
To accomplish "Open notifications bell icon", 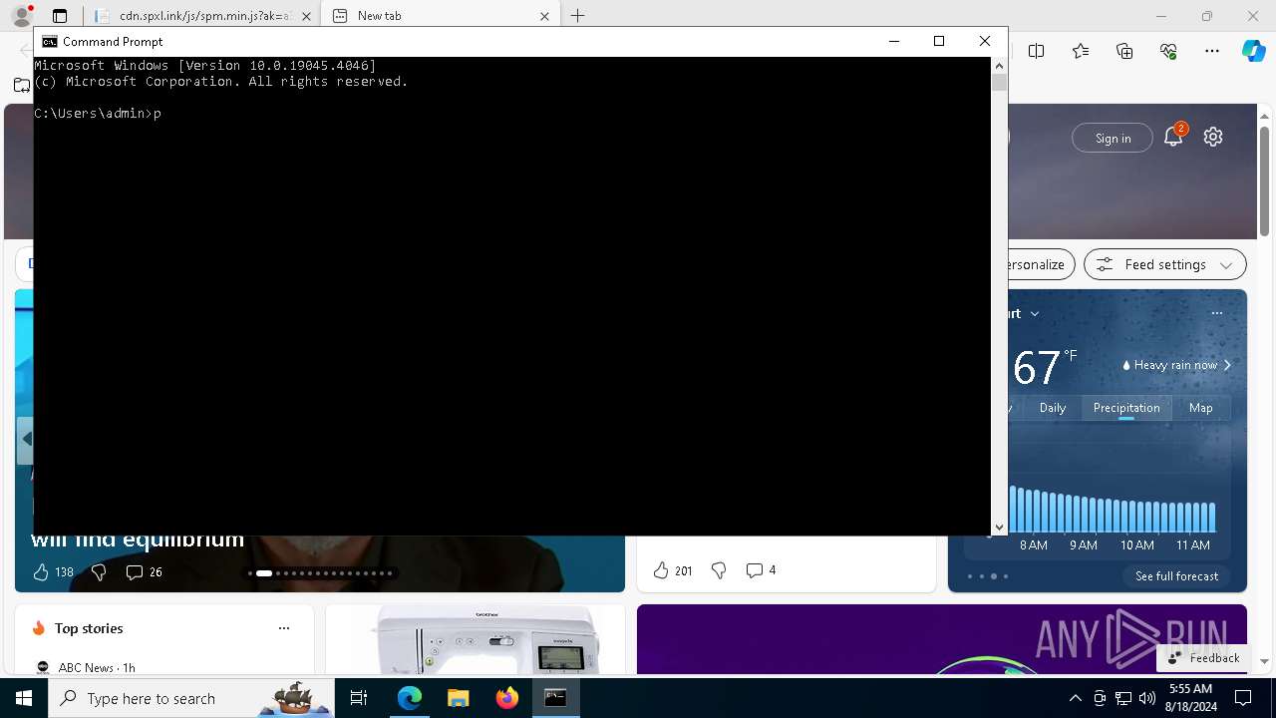I will [x=1173, y=137].
